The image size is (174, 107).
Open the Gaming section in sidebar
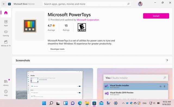tap(6, 33)
